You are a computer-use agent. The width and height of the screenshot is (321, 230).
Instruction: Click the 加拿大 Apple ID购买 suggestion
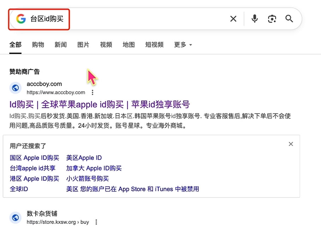(94, 168)
